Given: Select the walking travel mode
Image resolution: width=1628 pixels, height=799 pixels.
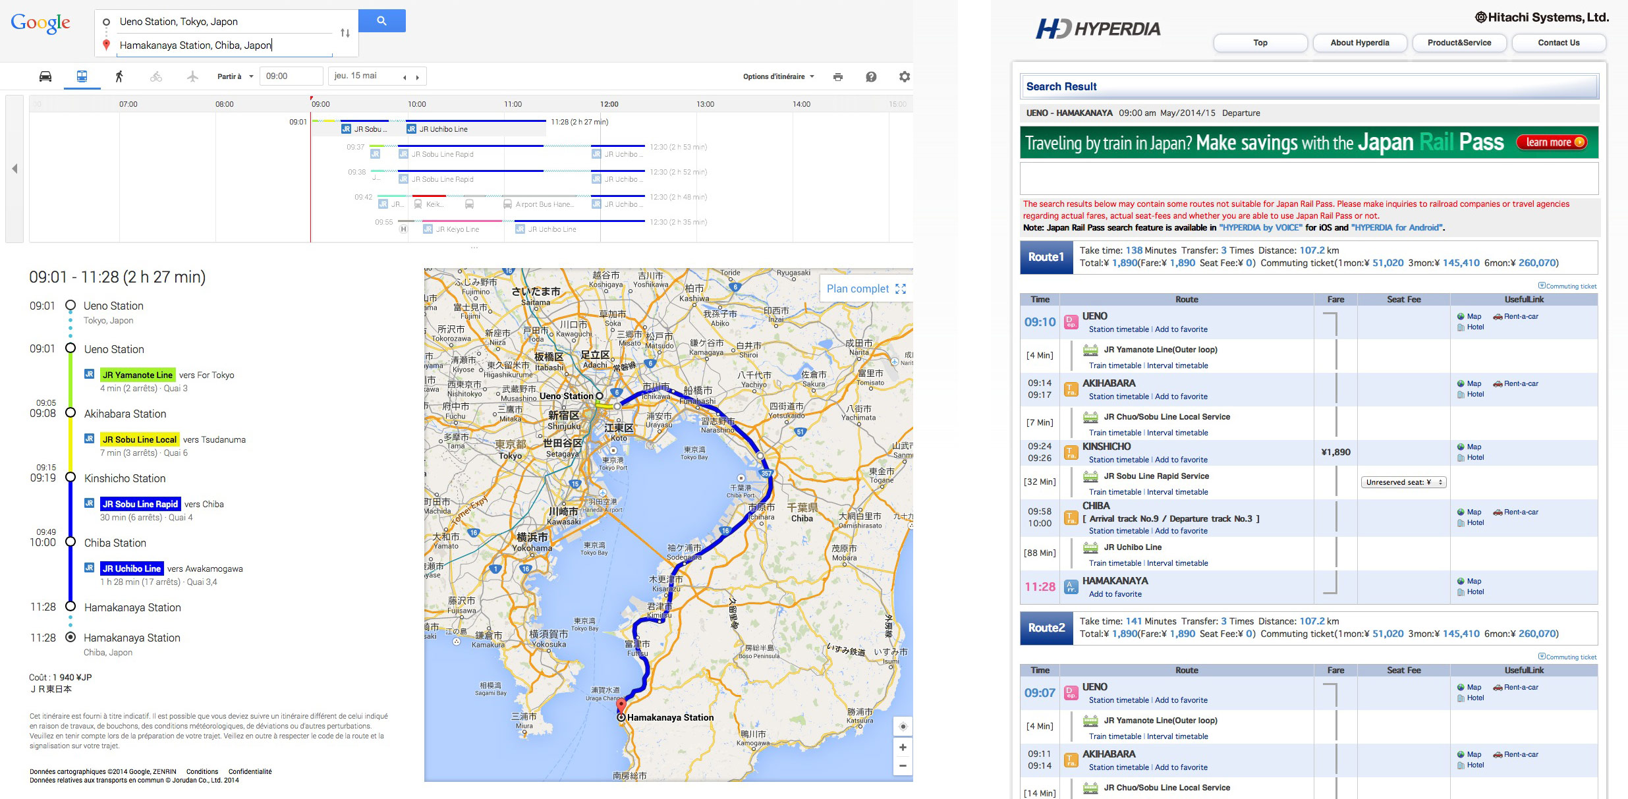Looking at the screenshot, I should (119, 76).
